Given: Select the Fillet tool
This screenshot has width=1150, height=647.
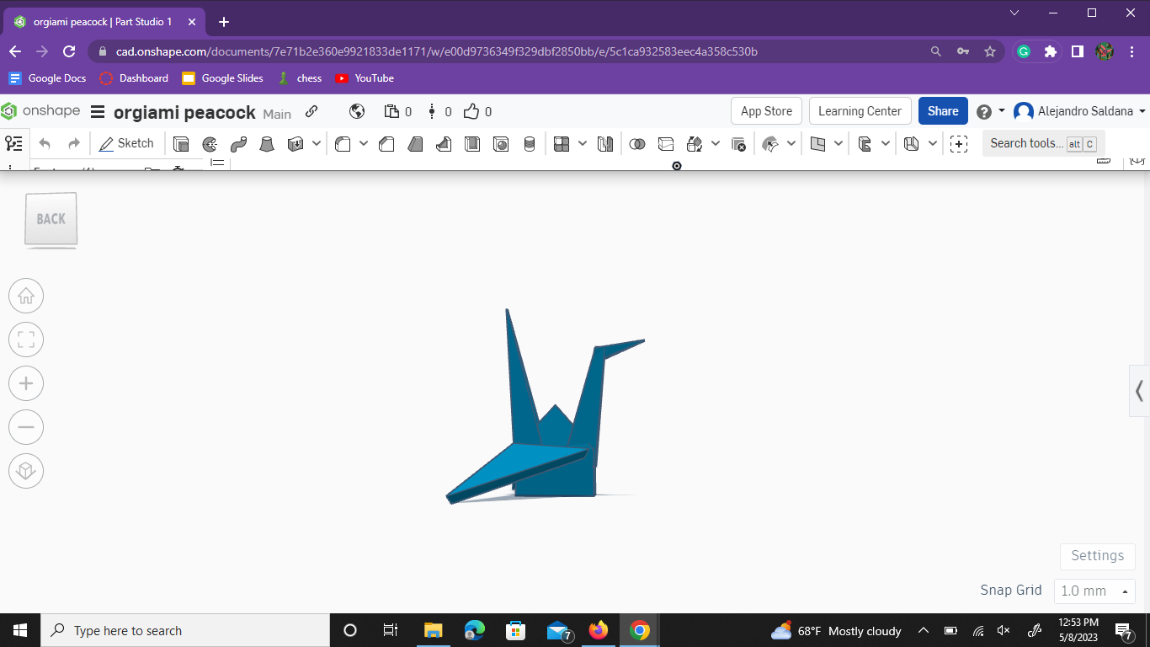Looking at the screenshot, I should pos(342,143).
